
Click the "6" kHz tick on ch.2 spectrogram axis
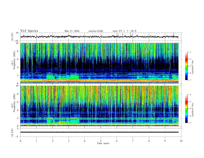(18, 102)
